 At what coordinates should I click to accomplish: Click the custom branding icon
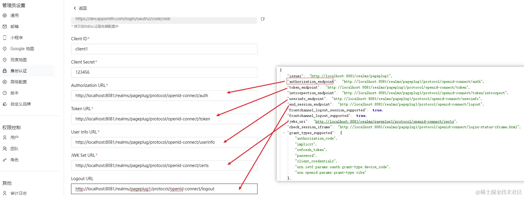pyautogui.click(x=5, y=104)
